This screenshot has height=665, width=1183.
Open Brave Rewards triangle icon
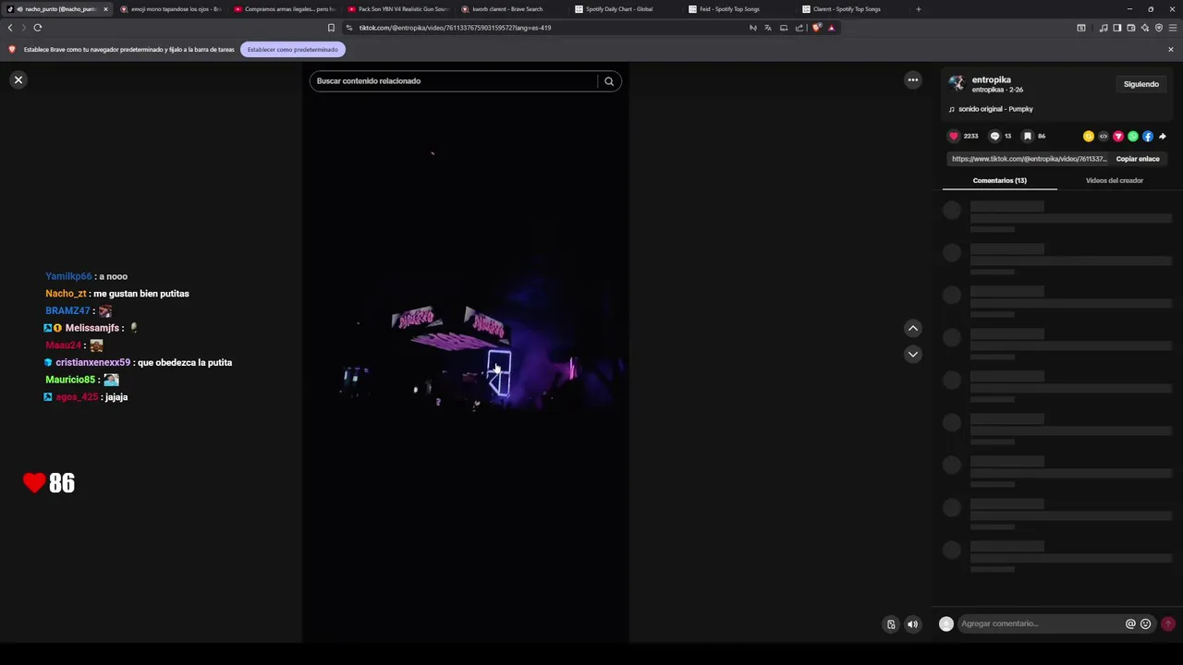tap(831, 28)
